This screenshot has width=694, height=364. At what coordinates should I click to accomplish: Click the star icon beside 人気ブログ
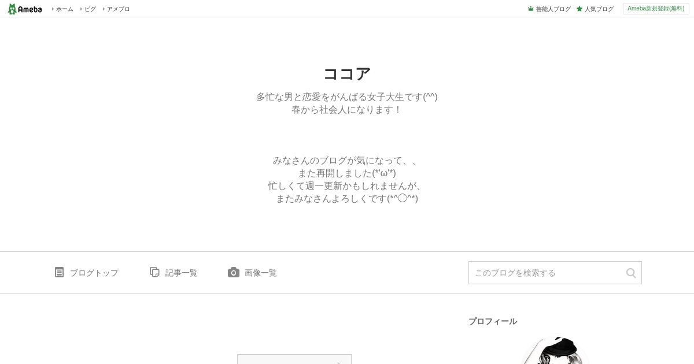click(579, 9)
